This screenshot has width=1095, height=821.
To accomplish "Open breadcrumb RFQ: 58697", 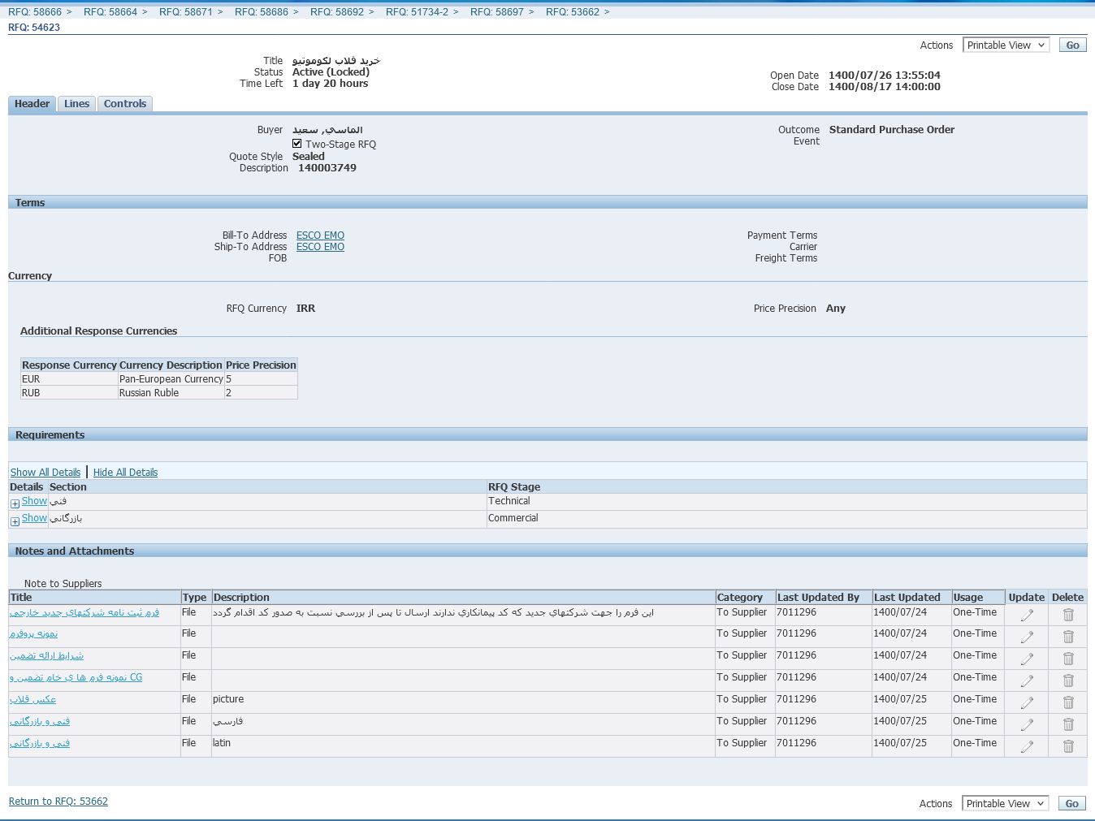I will [x=497, y=12].
